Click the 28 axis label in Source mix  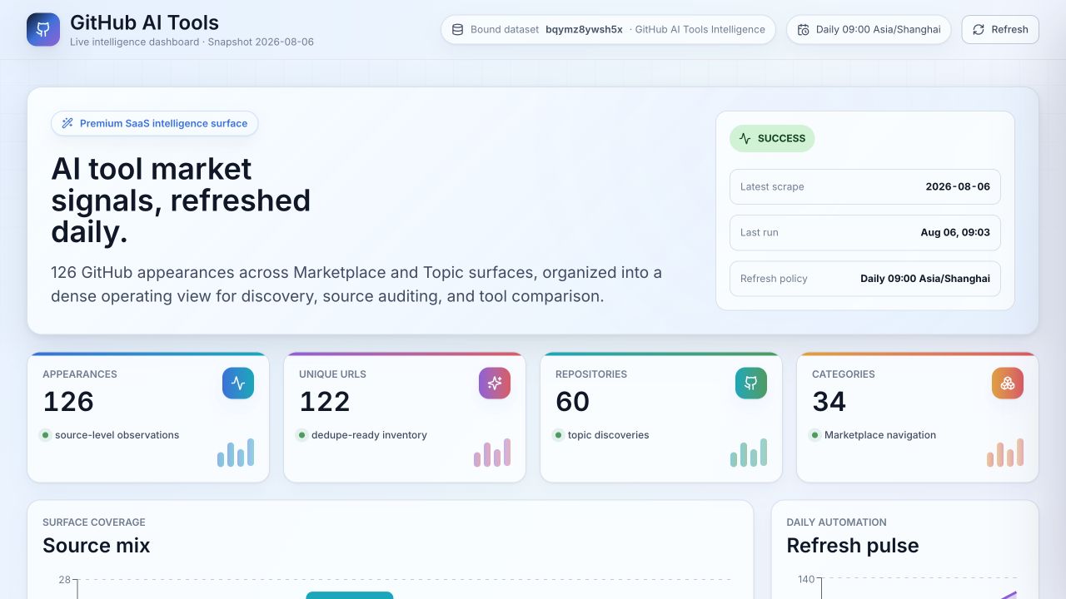pos(64,580)
